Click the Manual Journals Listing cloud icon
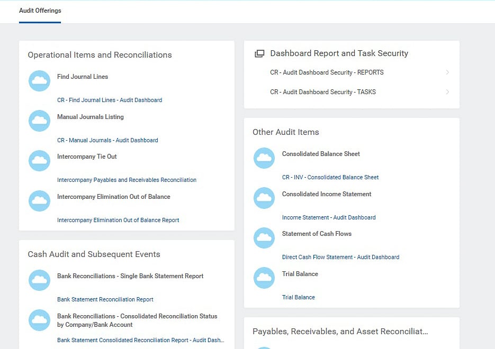495x349 pixels. coord(39,121)
